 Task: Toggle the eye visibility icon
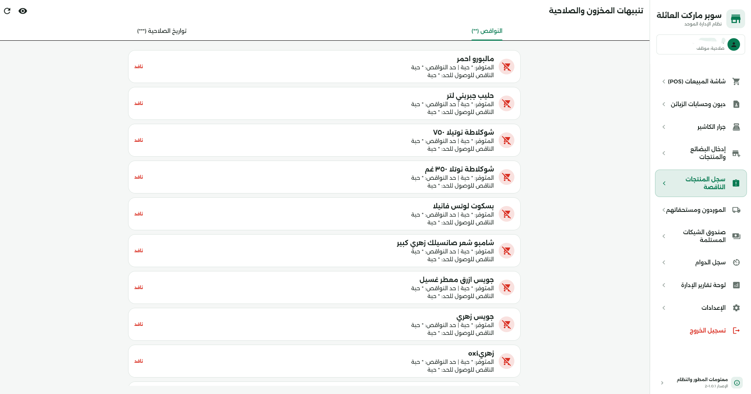coord(23,11)
